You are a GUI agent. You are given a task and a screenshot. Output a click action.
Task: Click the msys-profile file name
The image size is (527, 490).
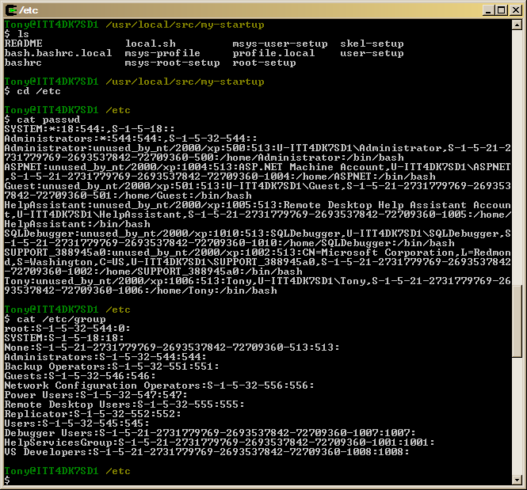tap(162, 53)
